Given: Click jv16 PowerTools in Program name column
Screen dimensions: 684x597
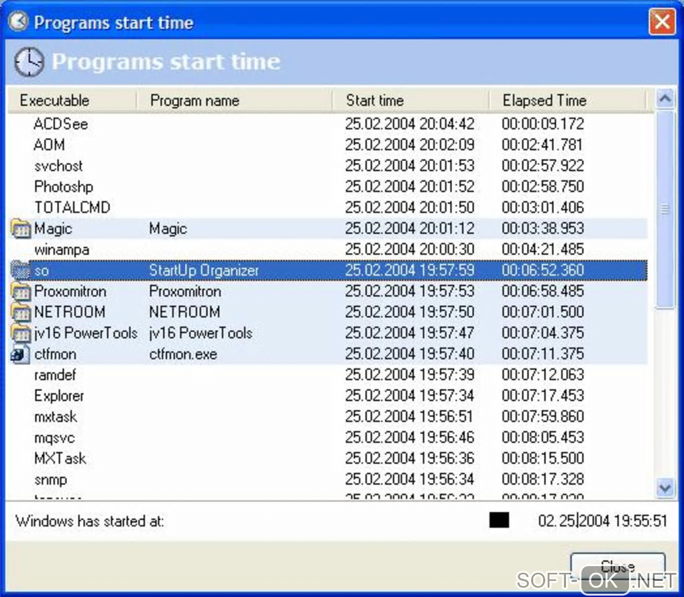Looking at the screenshot, I should 201,333.
